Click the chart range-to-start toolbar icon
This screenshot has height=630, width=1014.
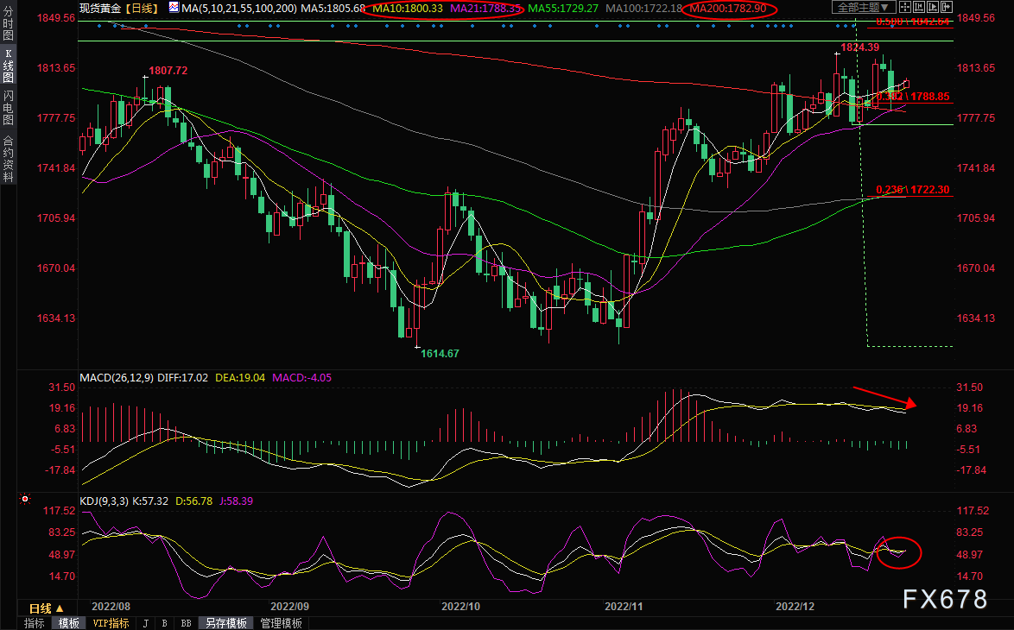[919, 8]
